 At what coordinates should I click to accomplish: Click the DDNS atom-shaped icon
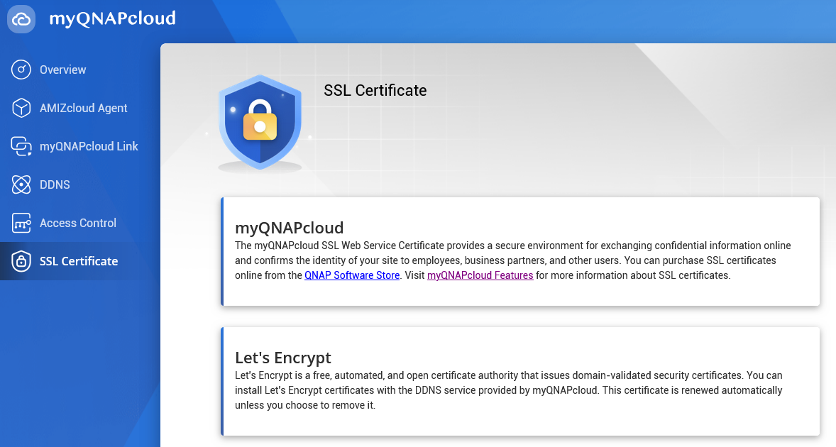tap(21, 184)
